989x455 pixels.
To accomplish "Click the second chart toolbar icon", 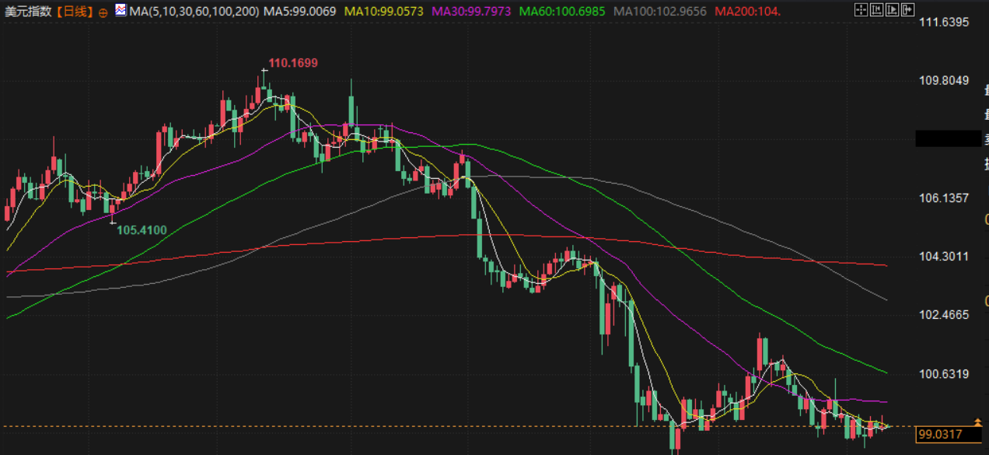I will click(876, 10).
